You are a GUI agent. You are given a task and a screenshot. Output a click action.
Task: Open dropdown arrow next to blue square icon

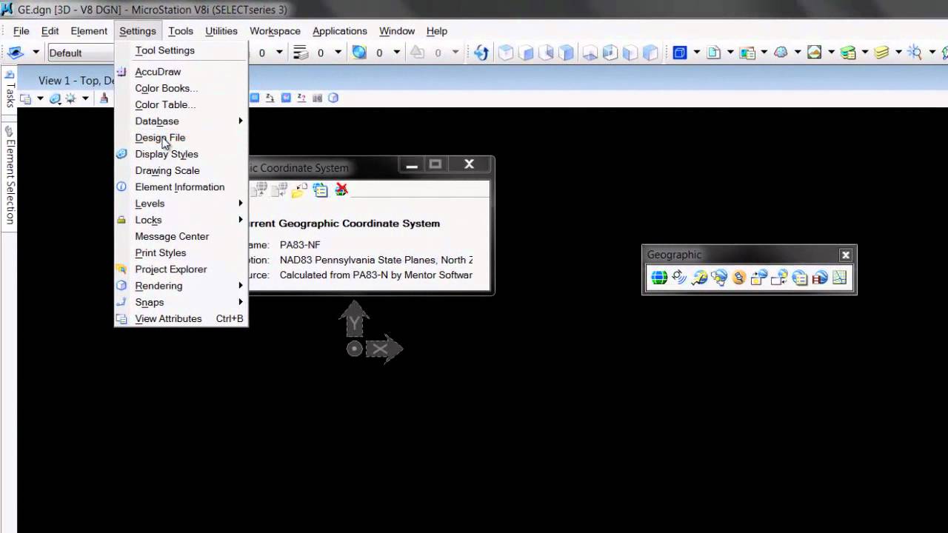(x=696, y=53)
